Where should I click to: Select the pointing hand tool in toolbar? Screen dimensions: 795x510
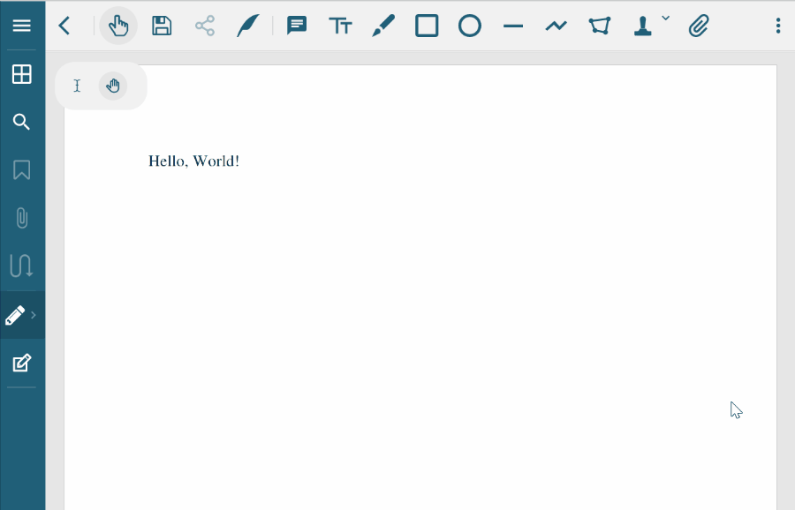point(118,26)
